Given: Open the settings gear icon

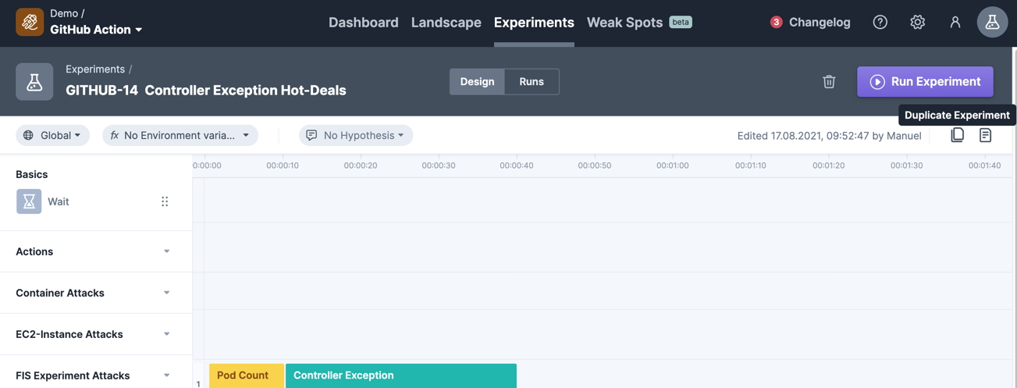Looking at the screenshot, I should click(917, 22).
